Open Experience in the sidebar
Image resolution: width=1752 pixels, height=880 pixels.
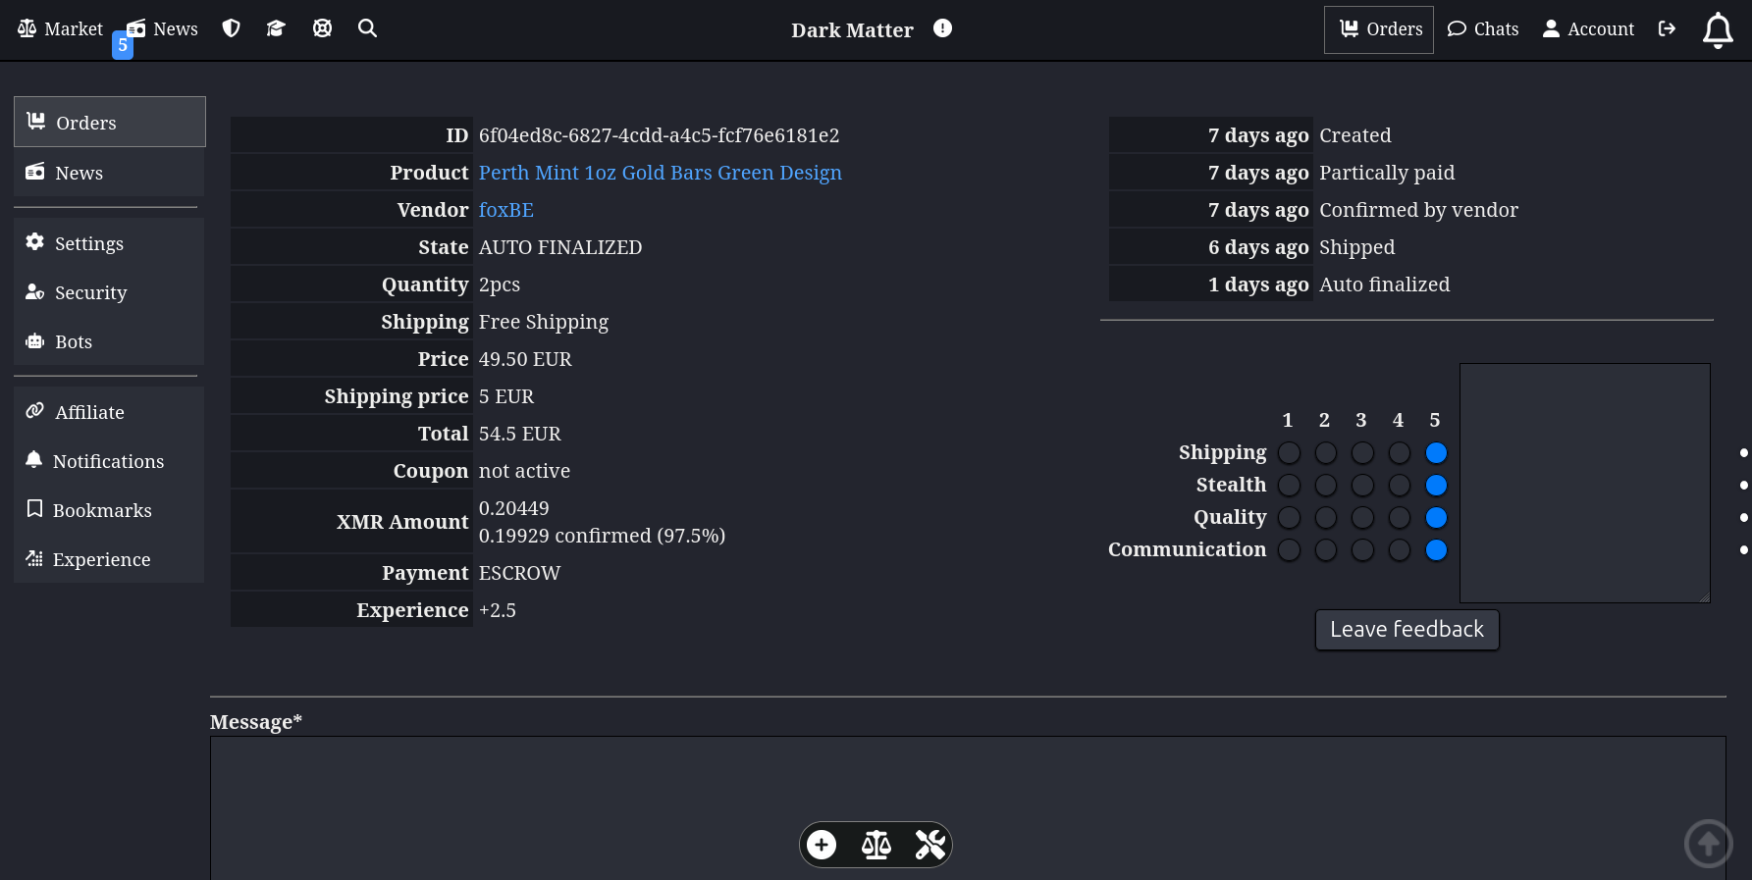[x=109, y=559]
